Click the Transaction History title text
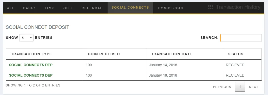Viewport: 268px width, 95px height. (238, 7)
